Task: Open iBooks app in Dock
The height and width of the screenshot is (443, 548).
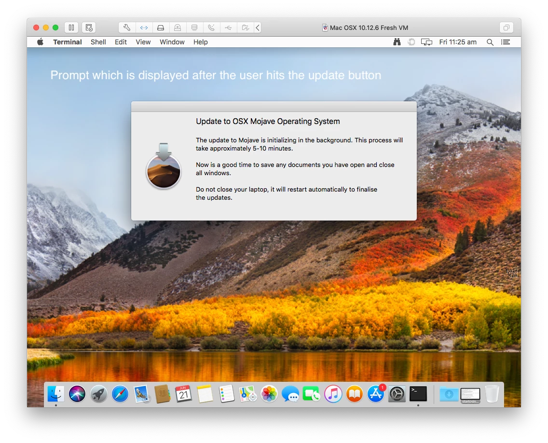Action: point(355,394)
